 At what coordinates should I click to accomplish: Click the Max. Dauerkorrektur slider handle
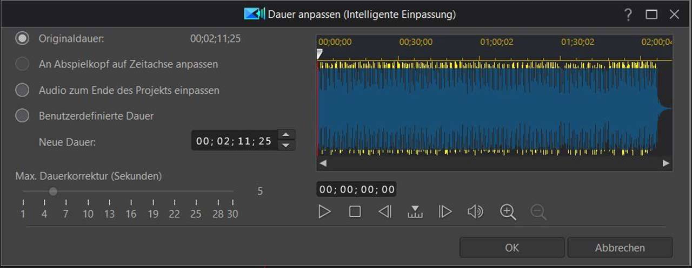pos(53,191)
